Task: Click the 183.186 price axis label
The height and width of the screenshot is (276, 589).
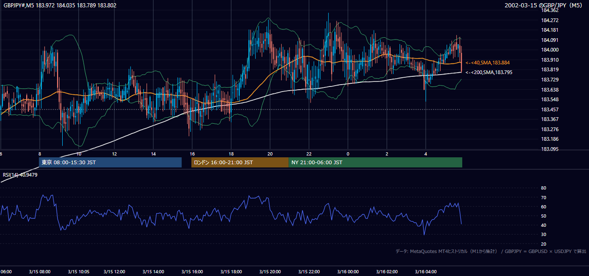Action: (550, 139)
